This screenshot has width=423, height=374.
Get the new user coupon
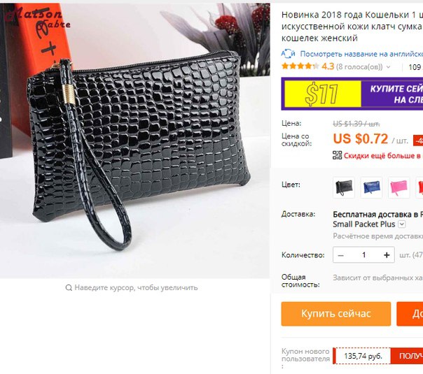coord(407,356)
